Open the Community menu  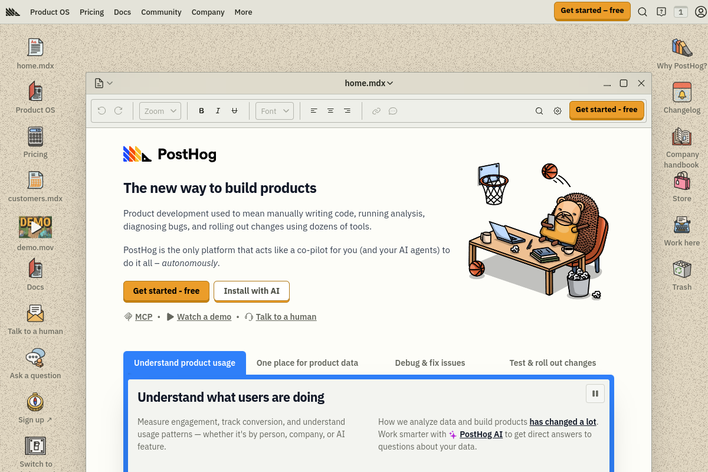161,12
